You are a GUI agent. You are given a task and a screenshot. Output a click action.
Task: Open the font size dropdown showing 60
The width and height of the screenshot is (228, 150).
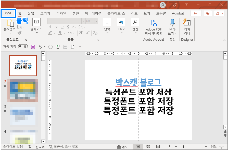tap(96, 21)
